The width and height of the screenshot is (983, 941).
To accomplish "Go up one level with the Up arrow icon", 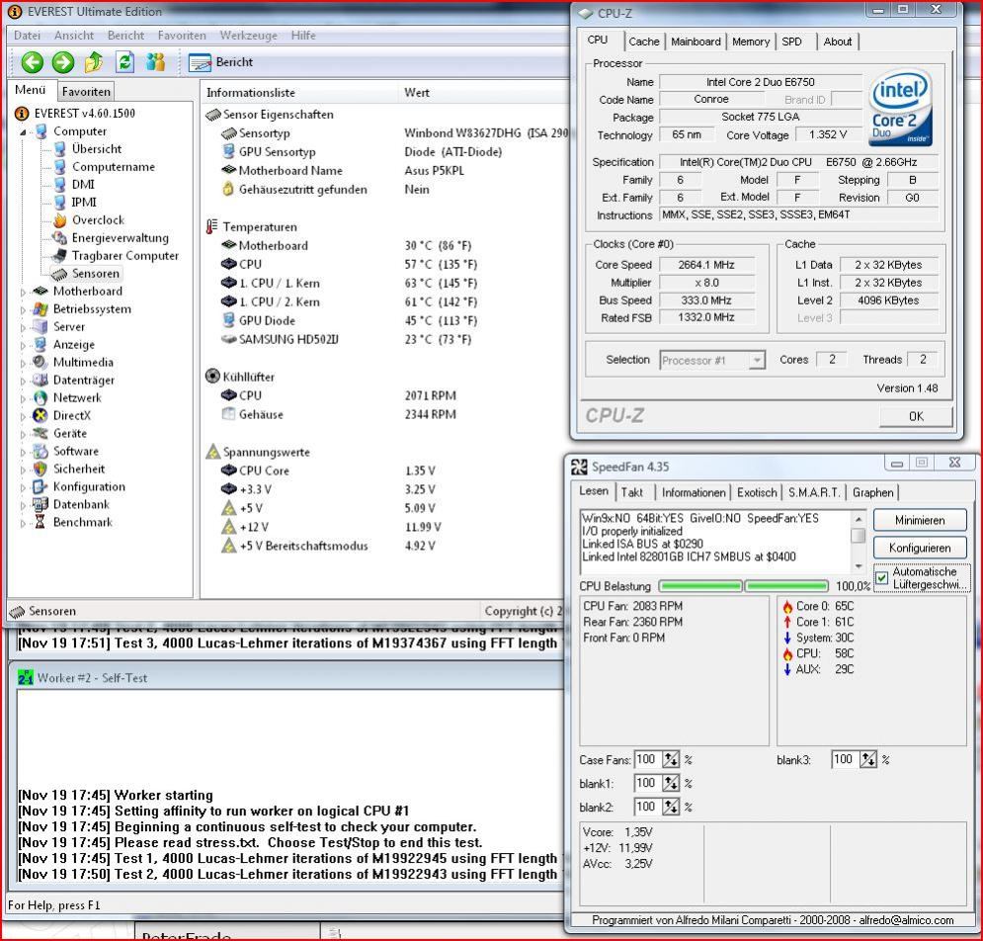I will click(x=94, y=62).
